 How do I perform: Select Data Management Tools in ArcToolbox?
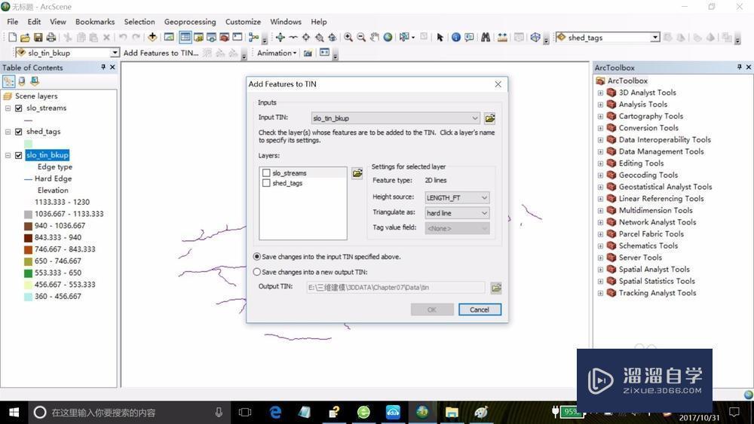click(661, 151)
